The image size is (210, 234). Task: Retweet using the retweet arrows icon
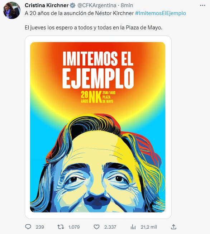61,227
